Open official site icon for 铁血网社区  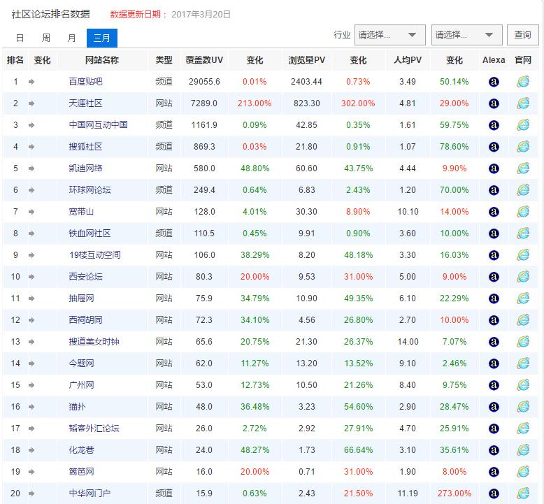coord(523,233)
